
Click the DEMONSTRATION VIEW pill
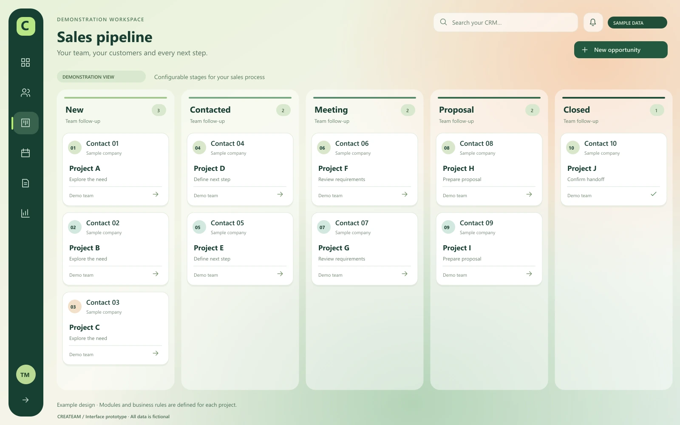tap(101, 76)
